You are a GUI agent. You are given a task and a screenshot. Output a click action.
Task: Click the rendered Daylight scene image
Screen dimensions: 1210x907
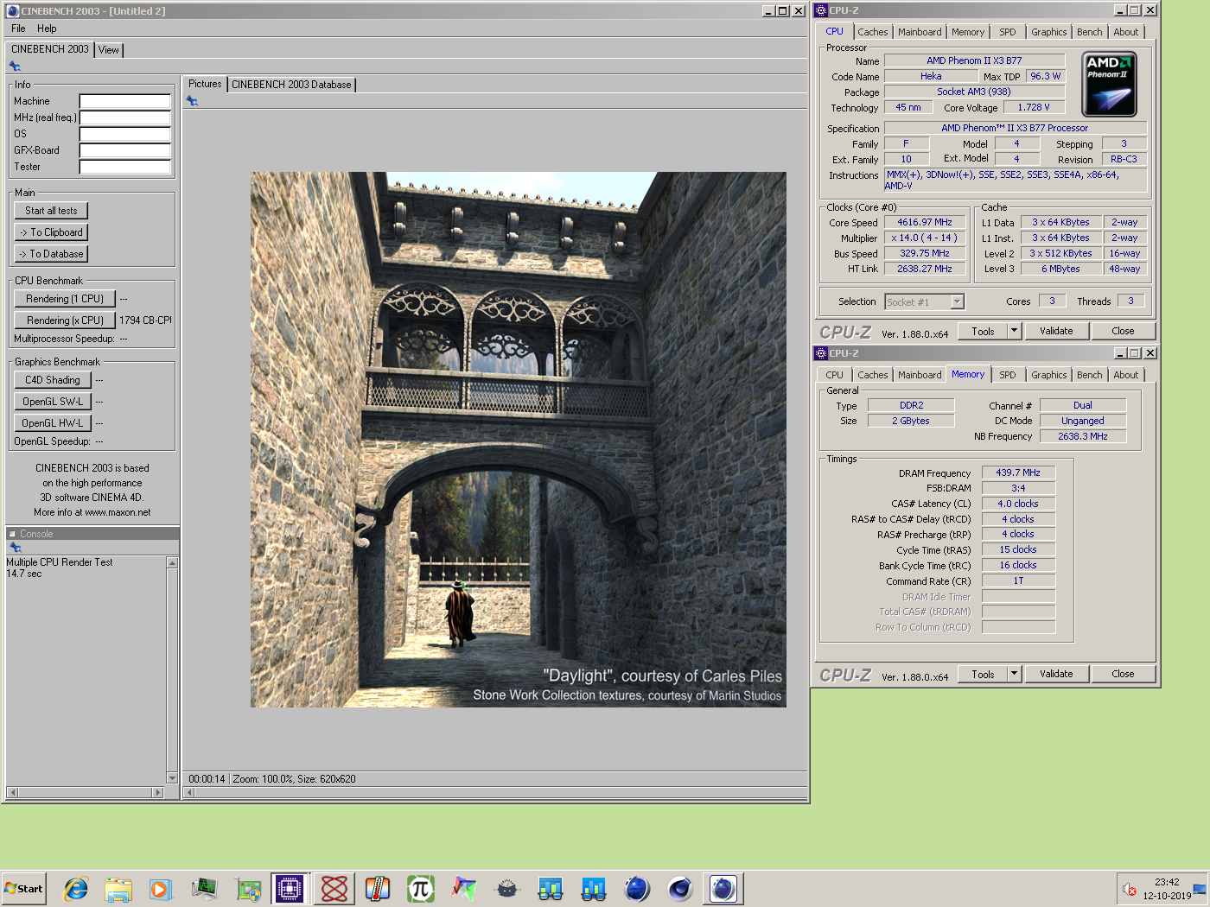pos(519,440)
